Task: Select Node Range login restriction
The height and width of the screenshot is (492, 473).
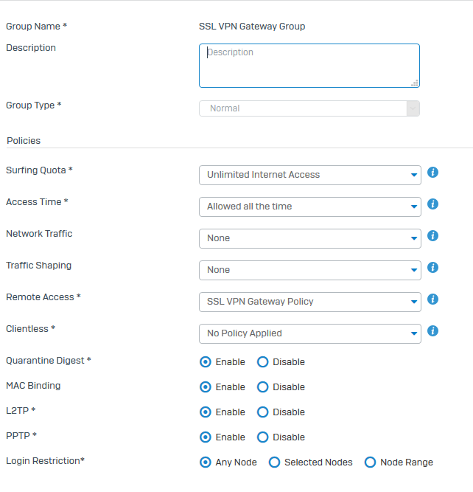Action: pyautogui.click(x=370, y=462)
